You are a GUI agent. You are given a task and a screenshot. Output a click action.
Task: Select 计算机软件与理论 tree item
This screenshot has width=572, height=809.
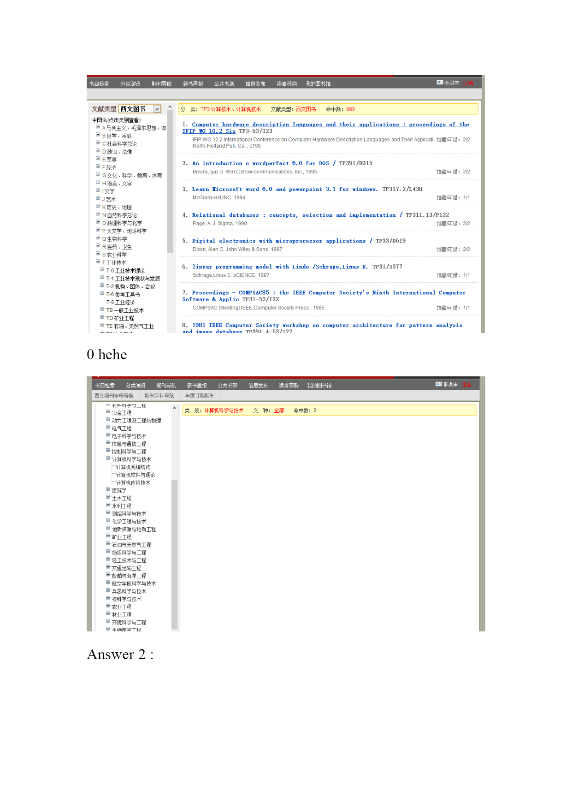pyautogui.click(x=136, y=475)
